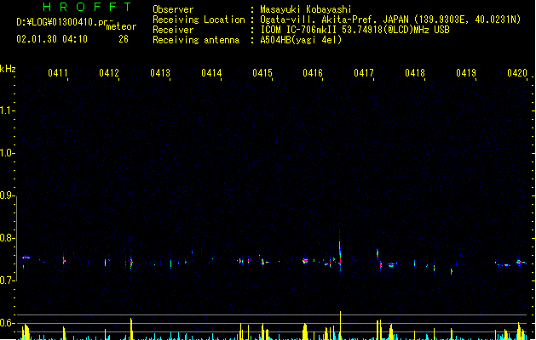Viewport: 536px width, 340px height.
Task: Click the 0414 time marker
Action: pos(211,73)
